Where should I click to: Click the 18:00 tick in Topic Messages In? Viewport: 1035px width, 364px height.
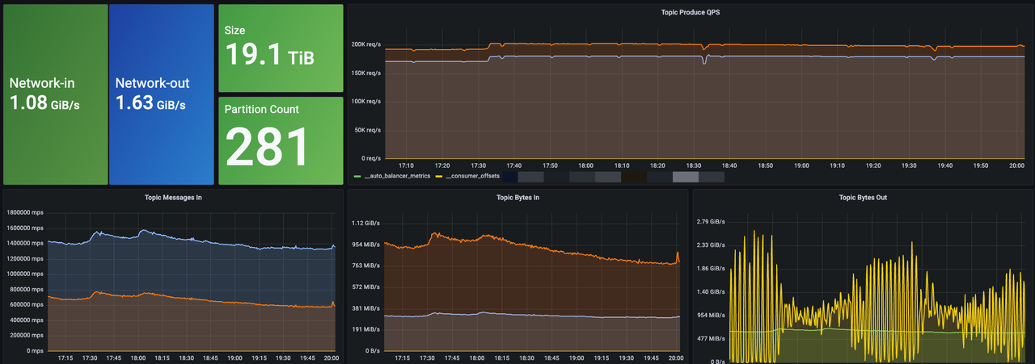tap(139, 358)
